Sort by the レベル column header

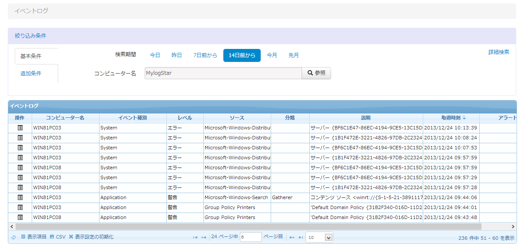pyautogui.click(x=185, y=118)
